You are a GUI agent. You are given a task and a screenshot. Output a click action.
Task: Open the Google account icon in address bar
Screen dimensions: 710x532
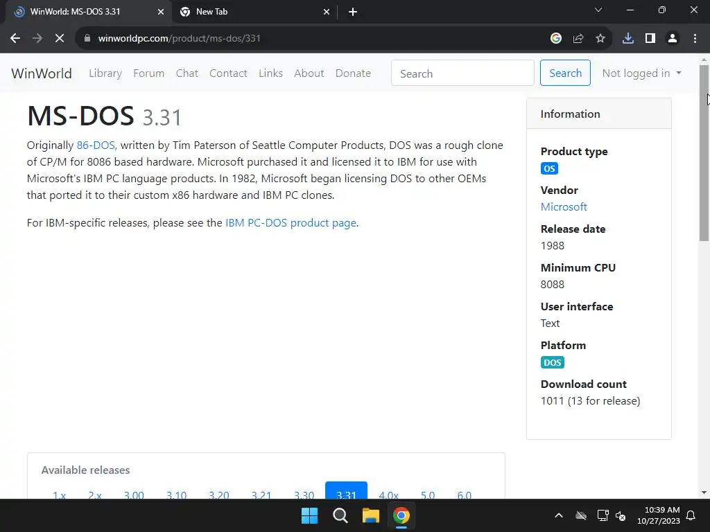(556, 39)
